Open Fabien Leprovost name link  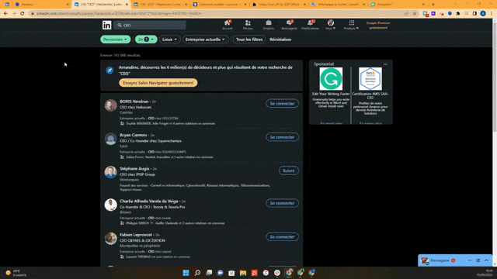point(136,235)
